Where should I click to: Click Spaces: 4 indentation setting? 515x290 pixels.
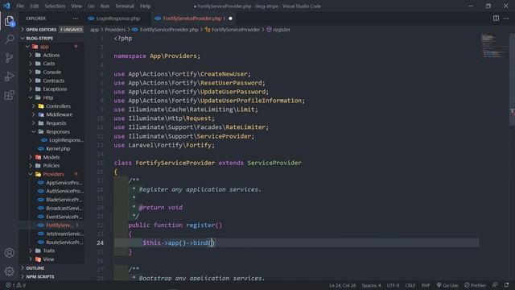(x=371, y=285)
